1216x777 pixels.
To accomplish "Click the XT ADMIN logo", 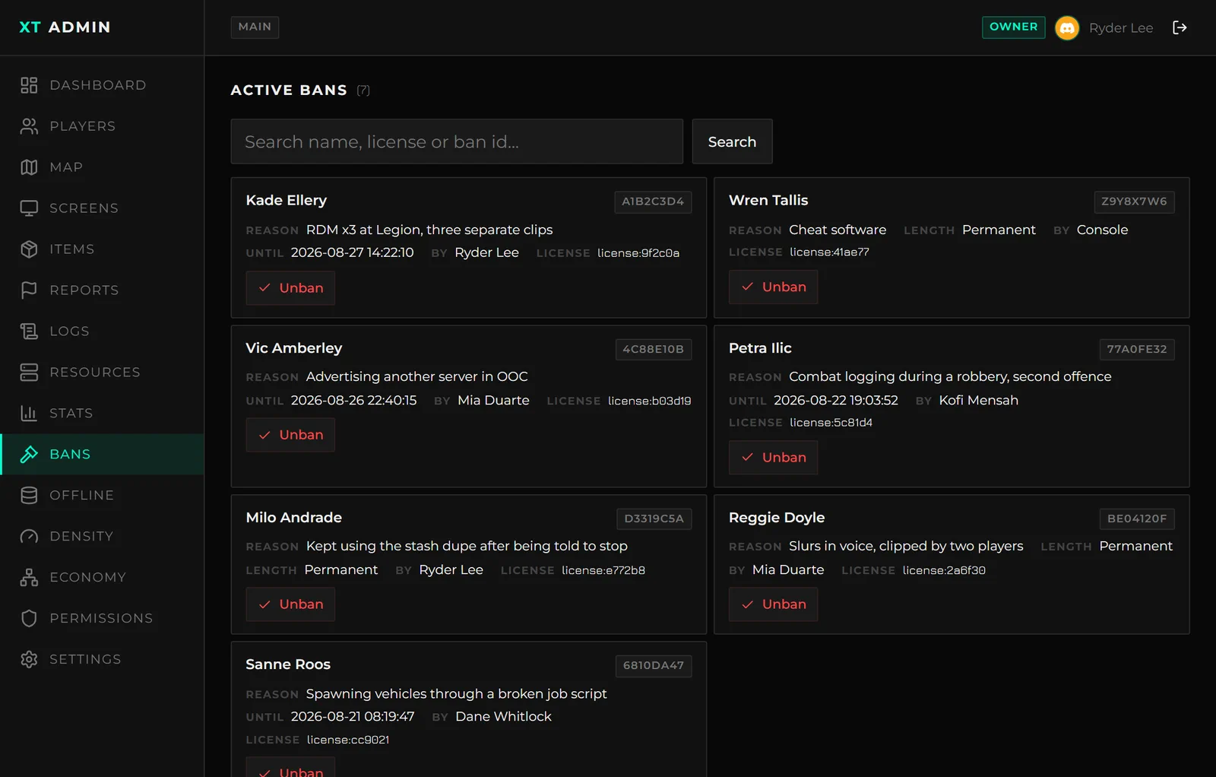I will pos(65,27).
